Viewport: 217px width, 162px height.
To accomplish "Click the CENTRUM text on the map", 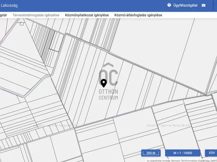I will pyautogui.click(x=108, y=98).
